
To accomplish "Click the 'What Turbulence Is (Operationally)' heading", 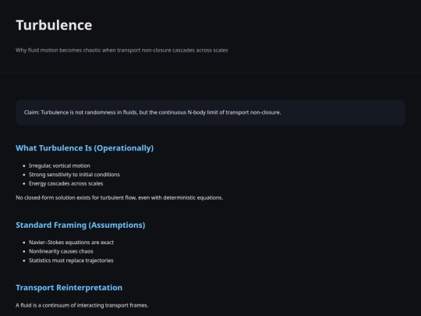I will tap(84, 148).
